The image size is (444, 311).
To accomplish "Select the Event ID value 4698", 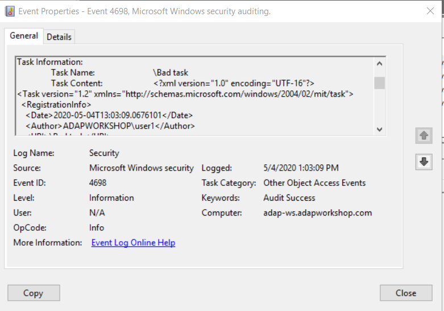I will click(98, 183).
